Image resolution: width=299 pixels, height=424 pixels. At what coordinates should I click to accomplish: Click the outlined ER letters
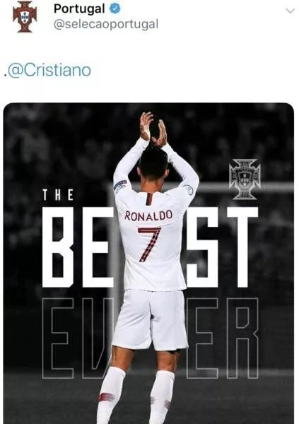(222, 338)
